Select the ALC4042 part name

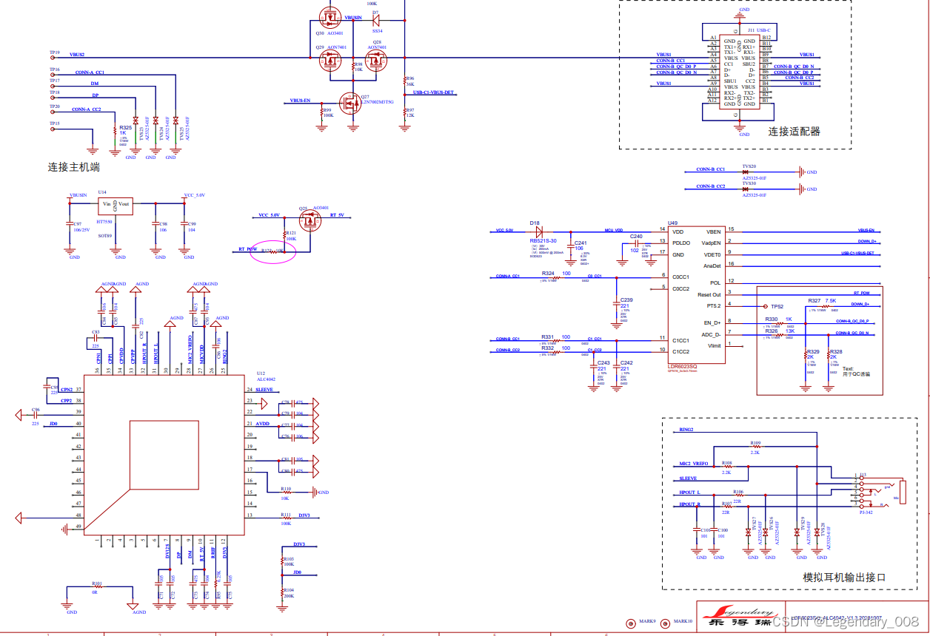(265, 379)
